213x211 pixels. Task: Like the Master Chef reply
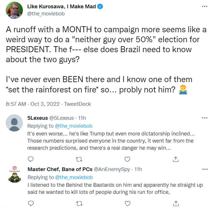click(x=128, y=203)
